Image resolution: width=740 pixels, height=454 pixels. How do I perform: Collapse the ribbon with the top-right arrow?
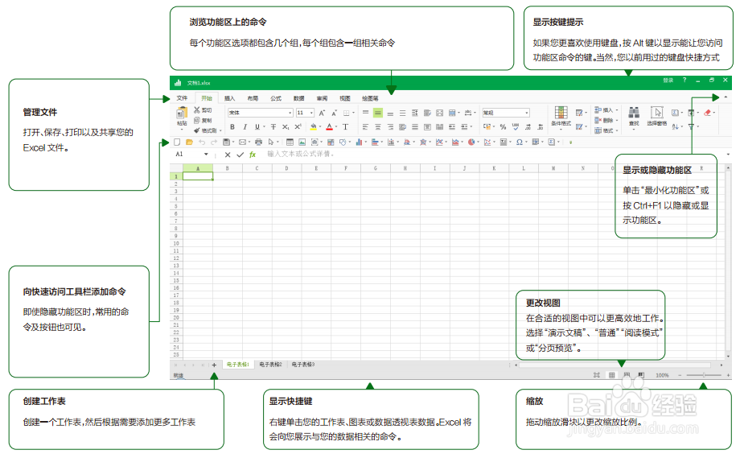point(726,97)
